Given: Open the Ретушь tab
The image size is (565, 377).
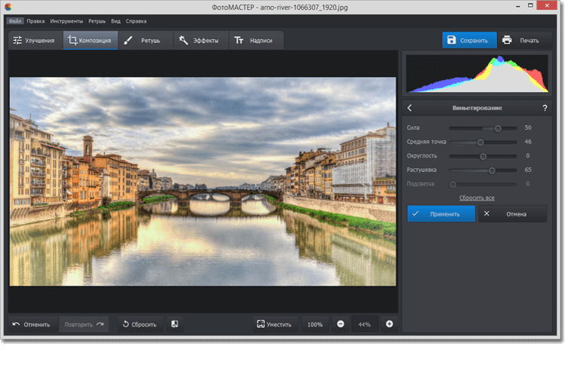Looking at the screenshot, I should click(142, 40).
